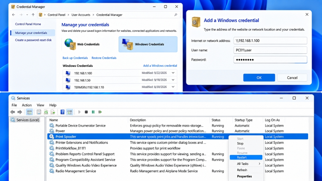The height and width of the screenshot is (181, 322).
Task: Select Quality Windows Audio Video Experience row
Action: [x=177, y=165]
